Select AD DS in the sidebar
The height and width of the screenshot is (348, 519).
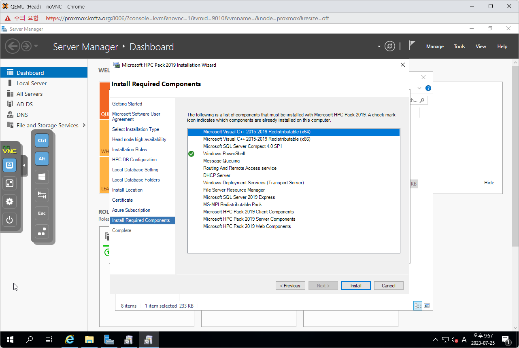click(25, 104)
